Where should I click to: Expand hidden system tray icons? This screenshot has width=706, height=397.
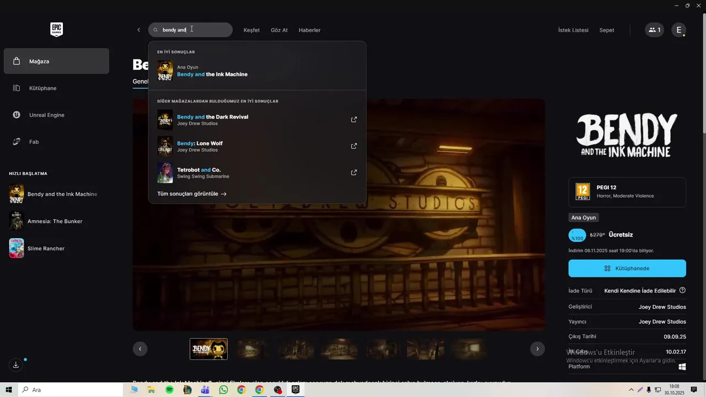631,390
